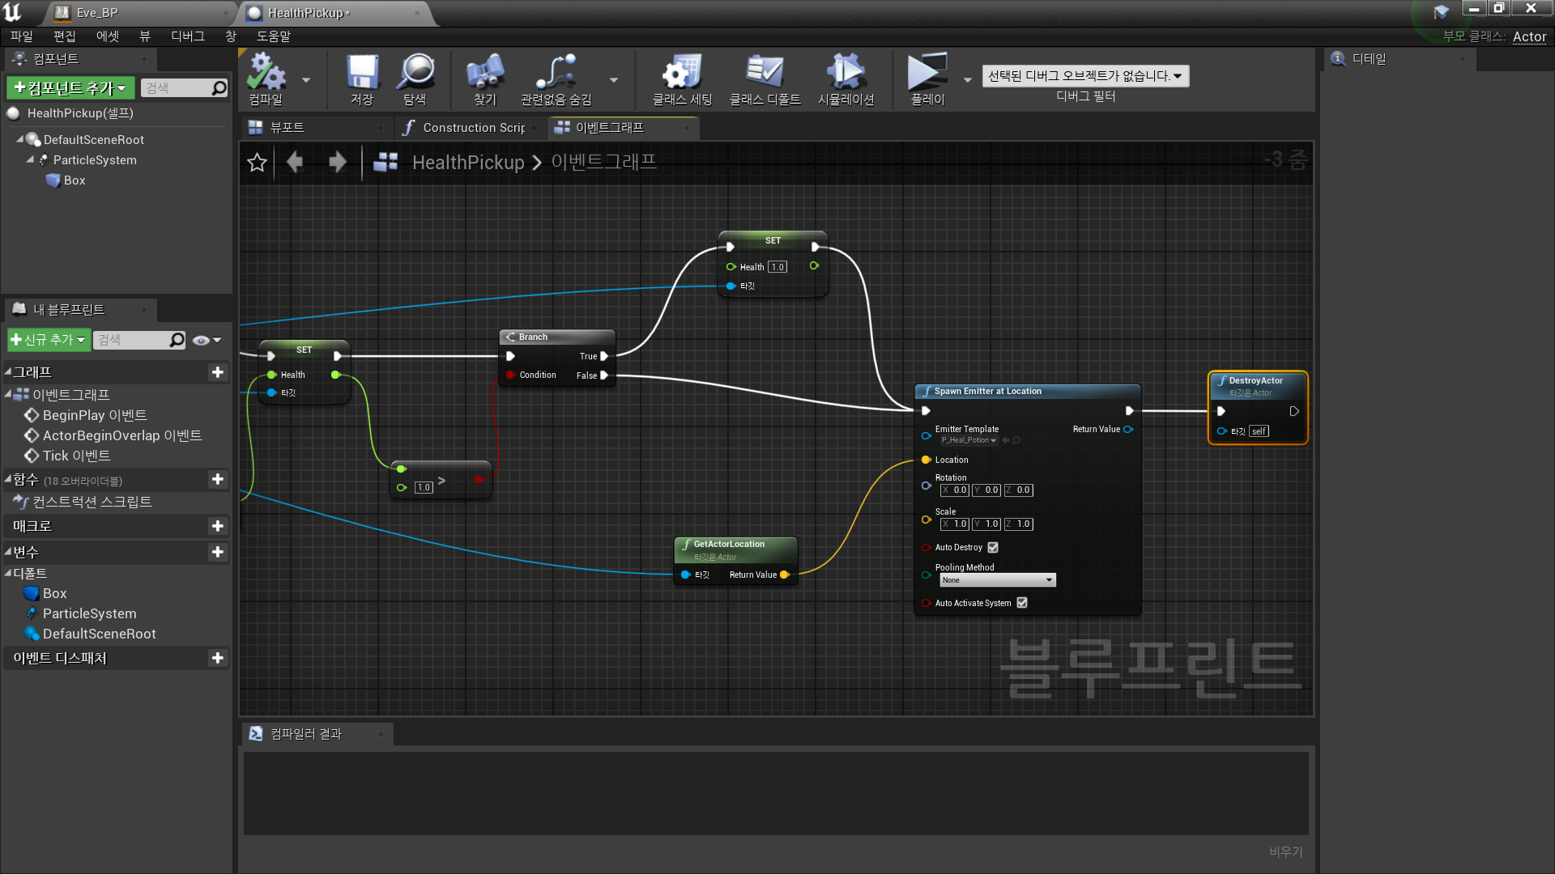Toggle Auto Activate System checkbox

pyautogui.click(x=1022, y=603)
